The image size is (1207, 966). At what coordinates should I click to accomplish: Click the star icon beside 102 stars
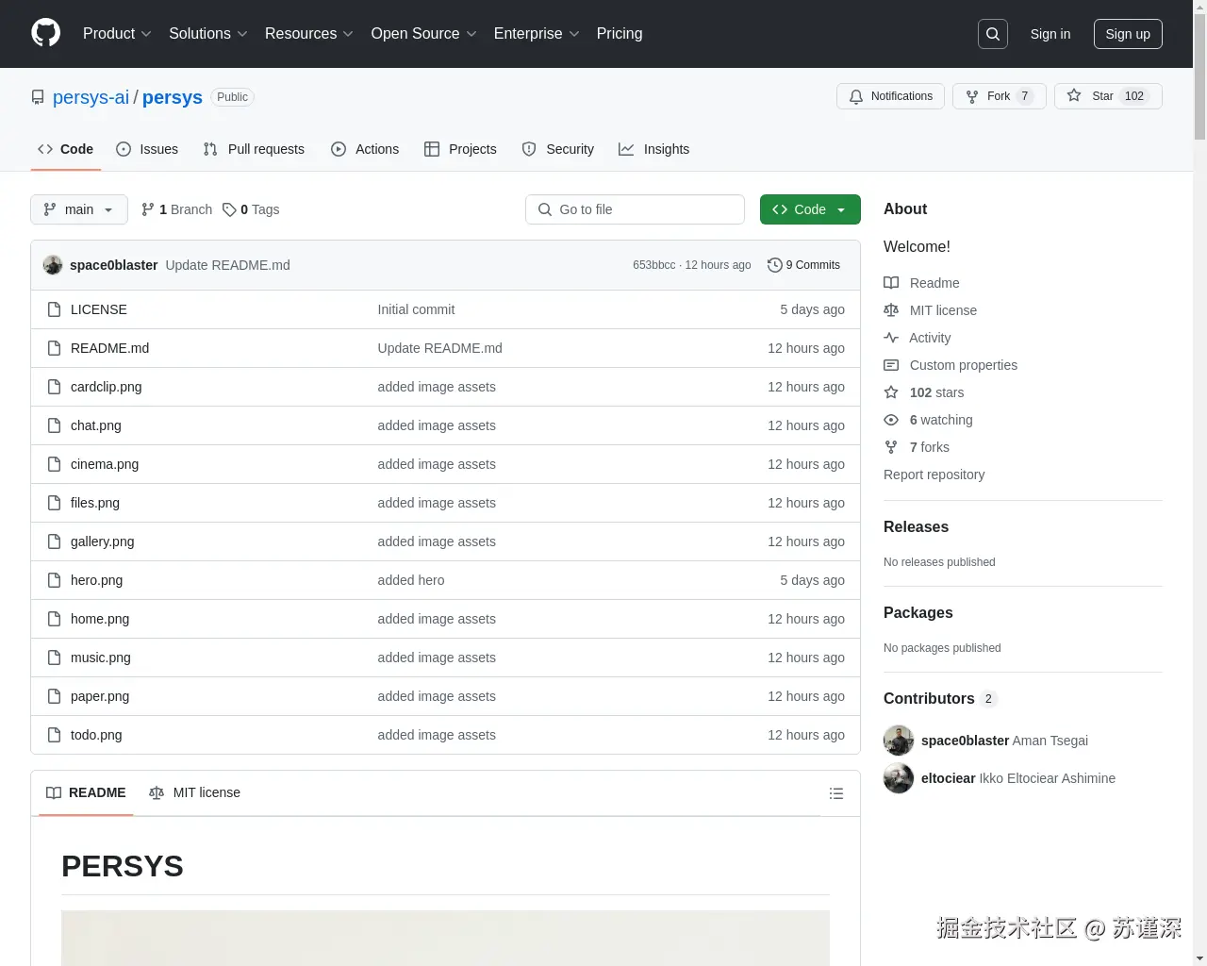[x=891, y=392]
